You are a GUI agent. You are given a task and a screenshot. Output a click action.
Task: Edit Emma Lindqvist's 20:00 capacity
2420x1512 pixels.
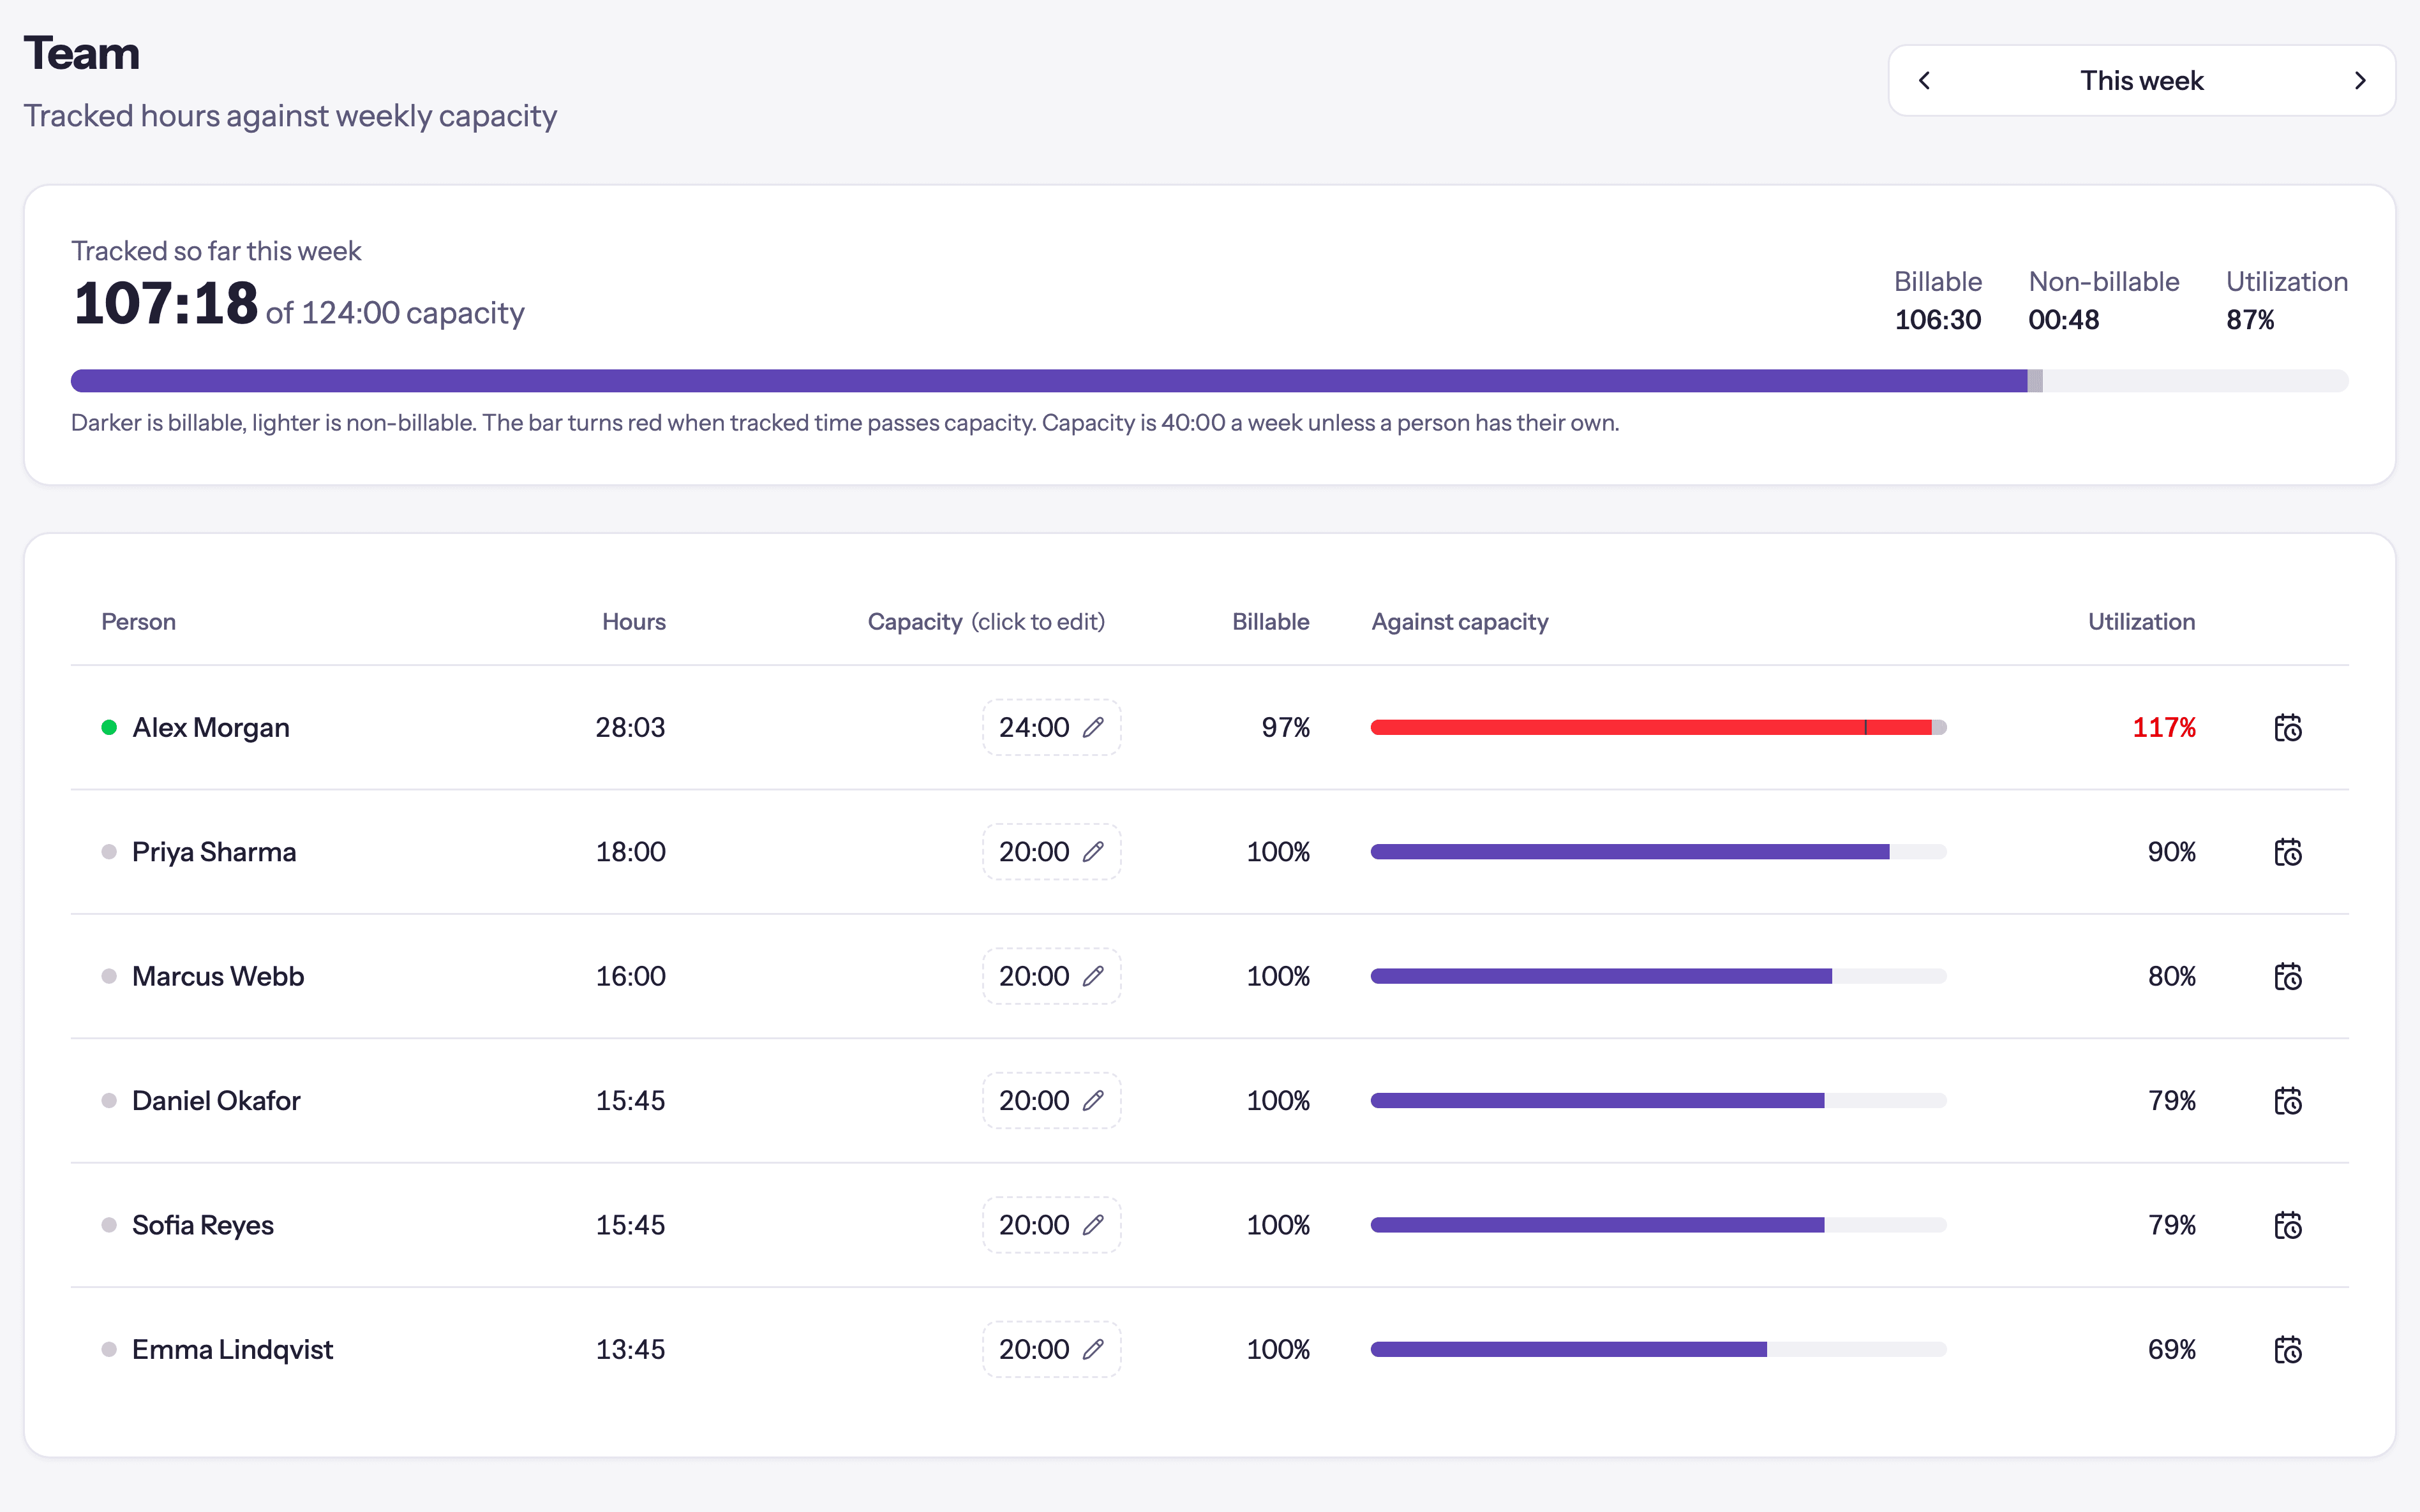[1051, 1349]
